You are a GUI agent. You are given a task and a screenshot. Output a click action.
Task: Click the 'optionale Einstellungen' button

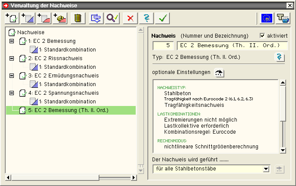click(x=220, y=72)
